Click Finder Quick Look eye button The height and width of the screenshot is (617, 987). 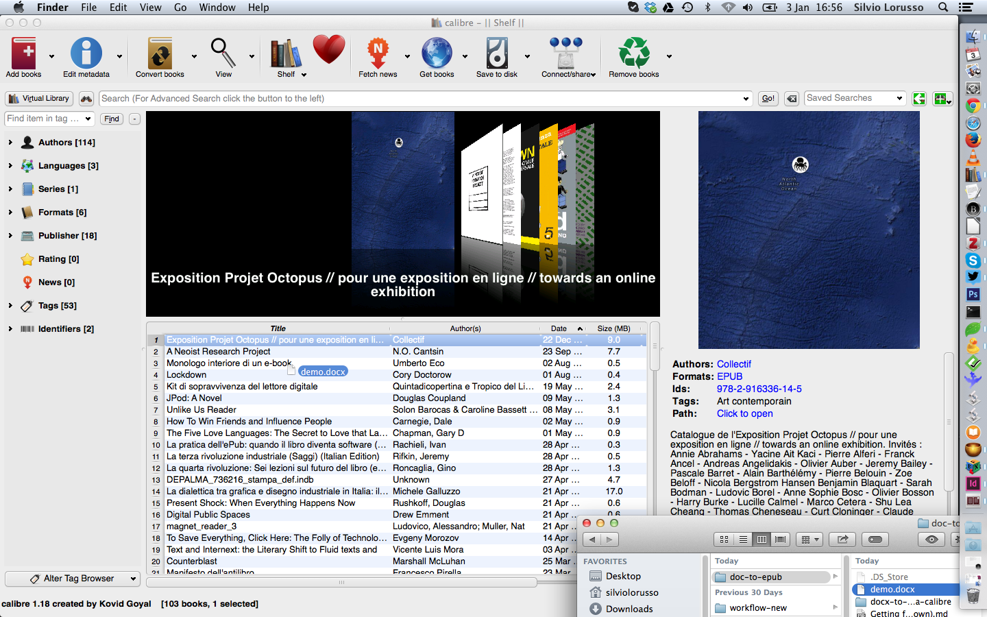(x=931, y=540)
